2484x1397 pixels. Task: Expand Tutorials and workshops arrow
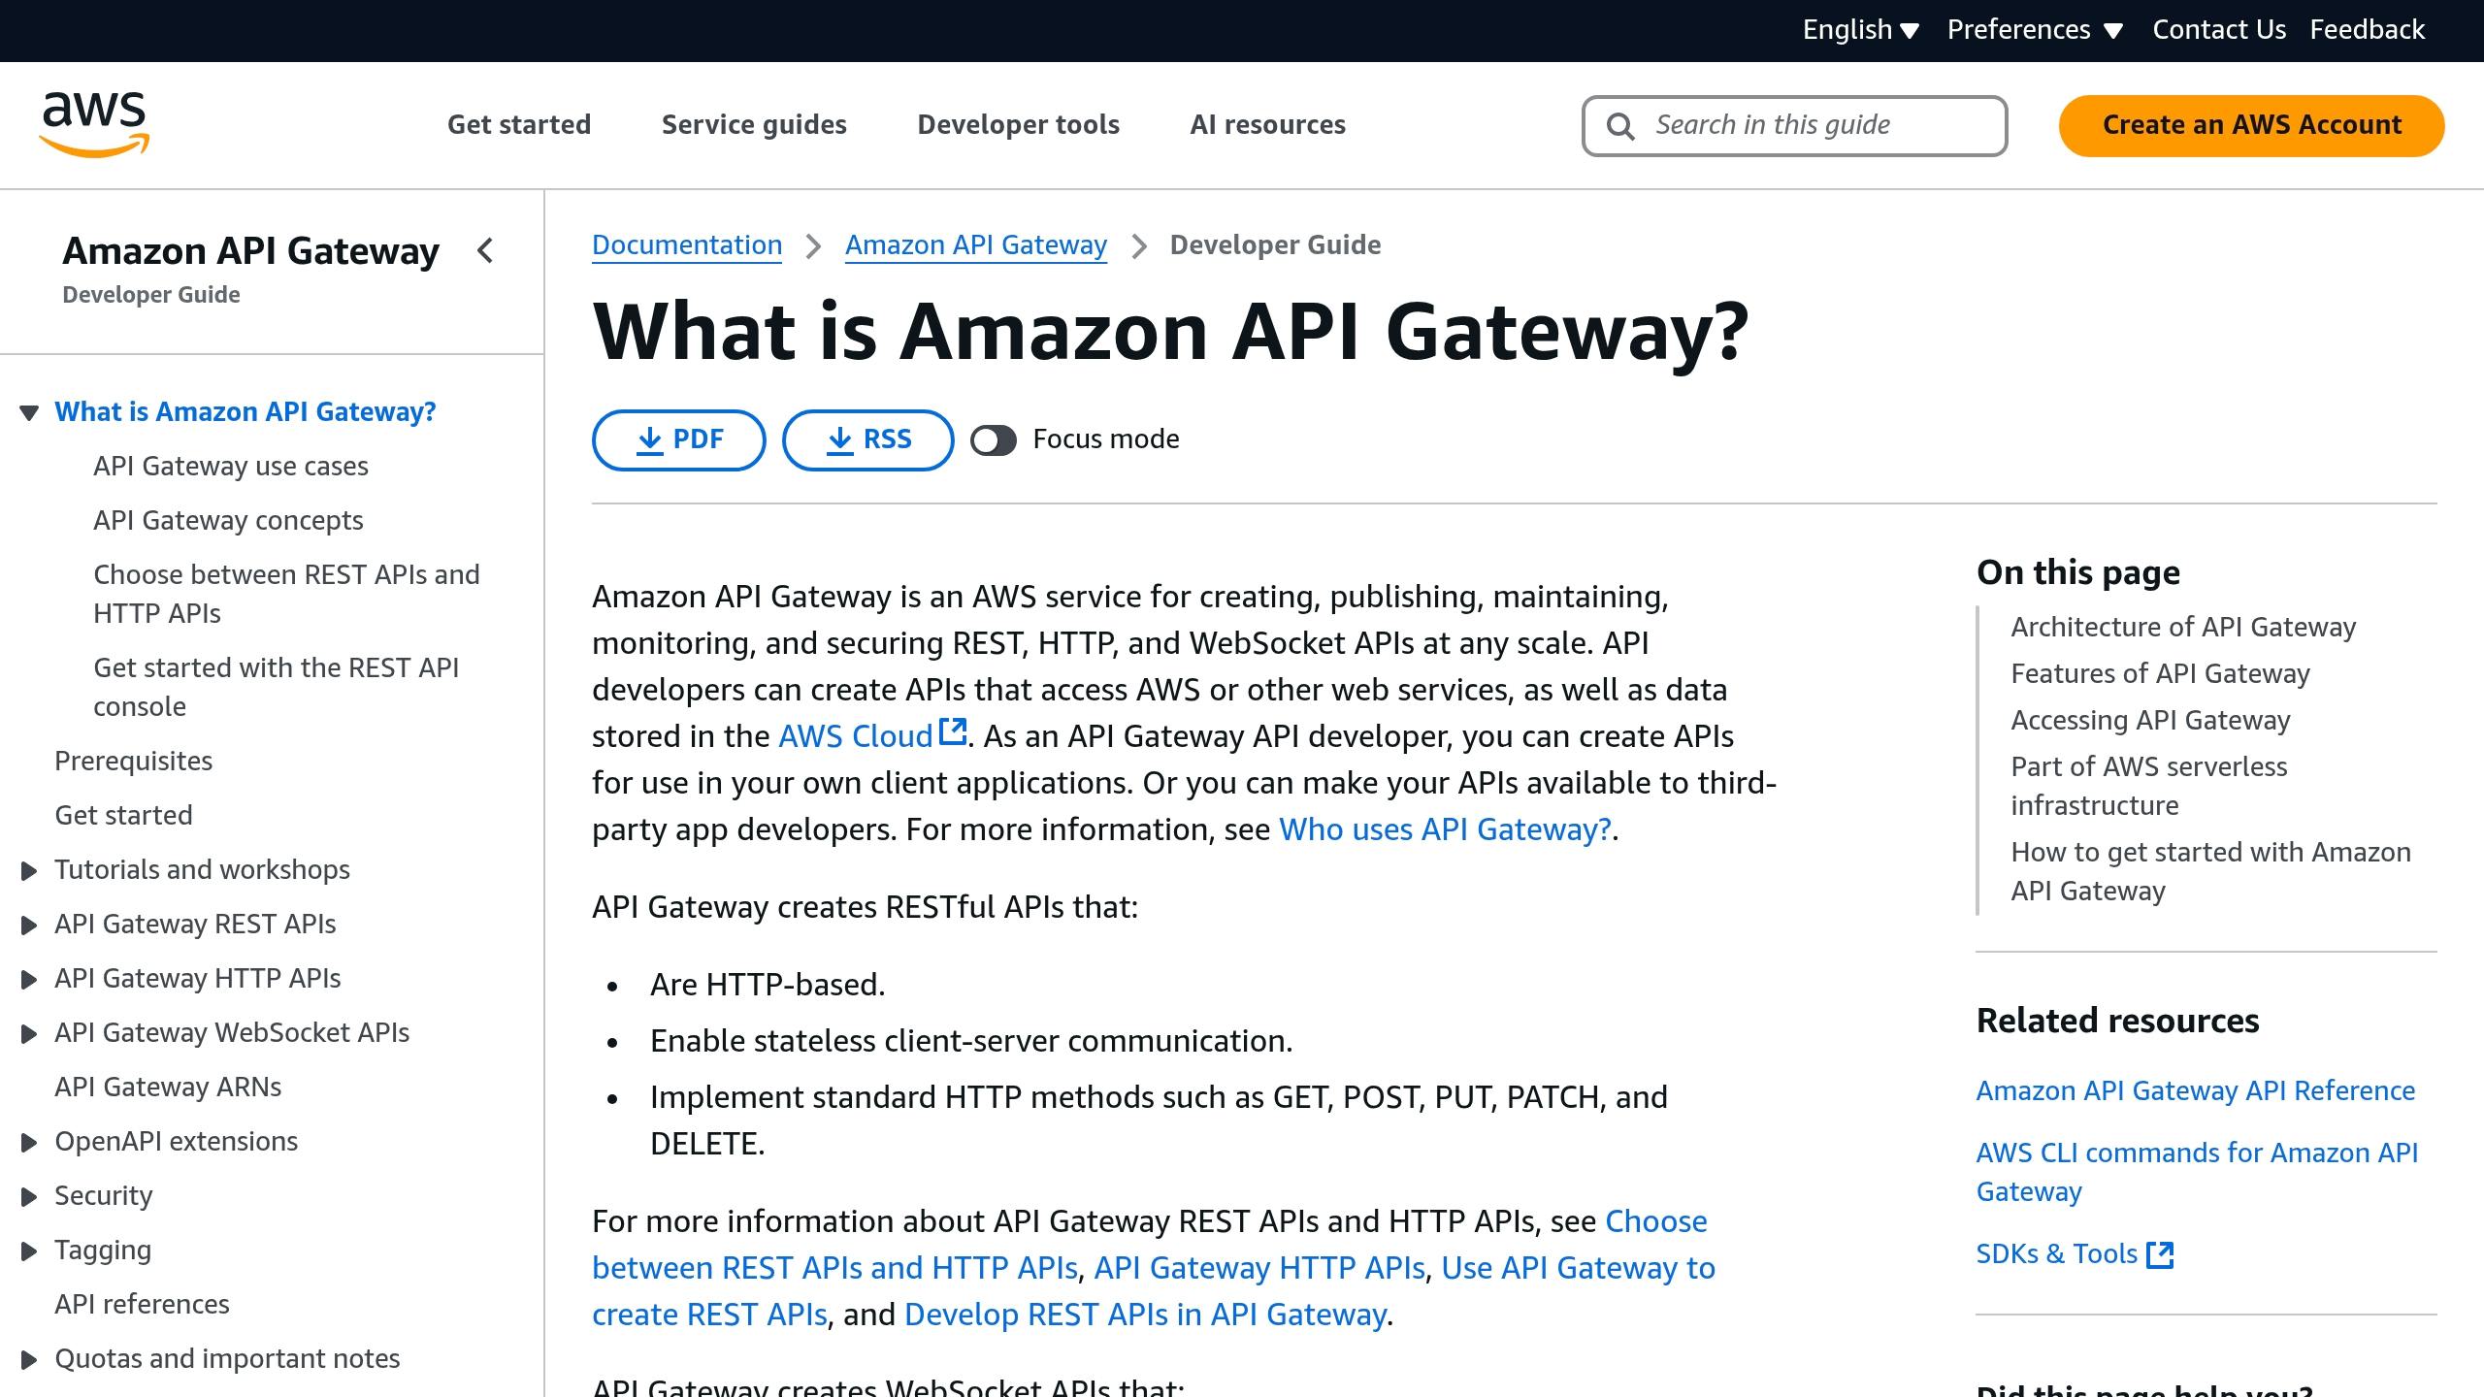click(x=29, y=871)
